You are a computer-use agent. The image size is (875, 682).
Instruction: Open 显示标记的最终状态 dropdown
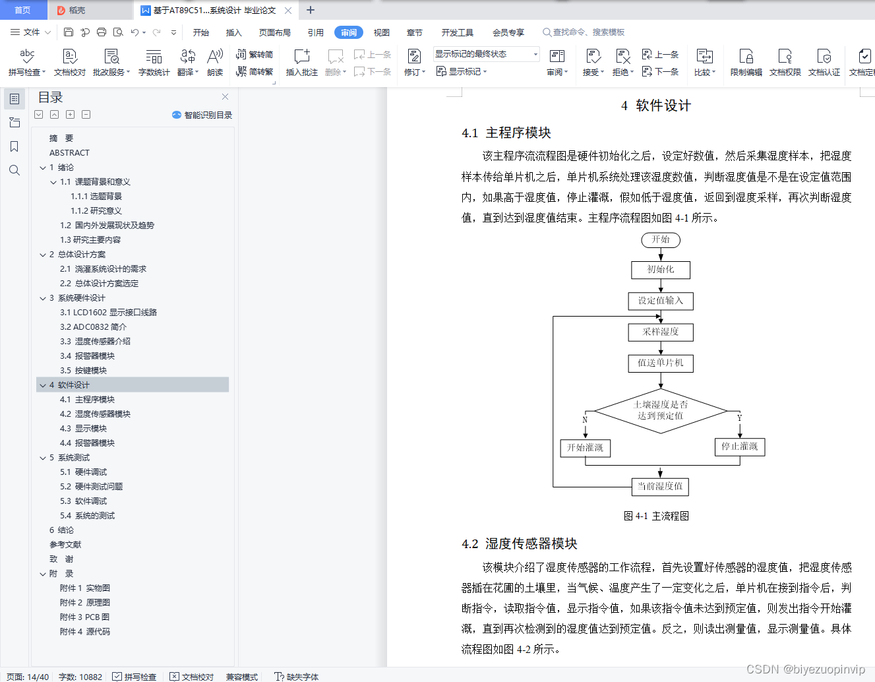487,54
